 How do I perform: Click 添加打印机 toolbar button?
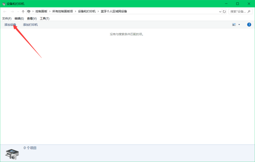tap(30, 25)
